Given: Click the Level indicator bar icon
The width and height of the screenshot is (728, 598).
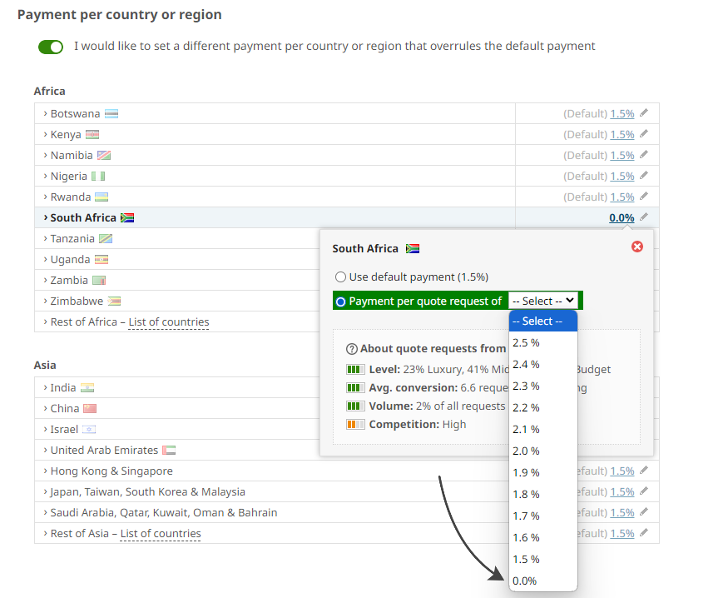Looking at the screenshot, I should tap(356, 369).
